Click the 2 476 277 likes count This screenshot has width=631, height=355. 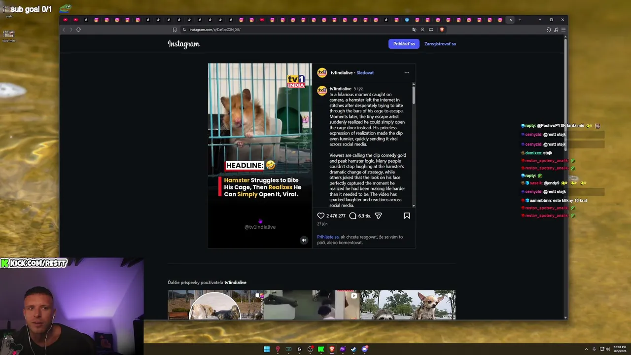(336, 216)
